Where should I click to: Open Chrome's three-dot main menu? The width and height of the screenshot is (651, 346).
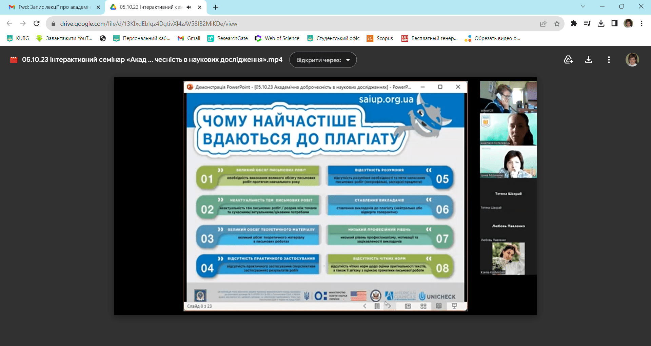point(642,23)
